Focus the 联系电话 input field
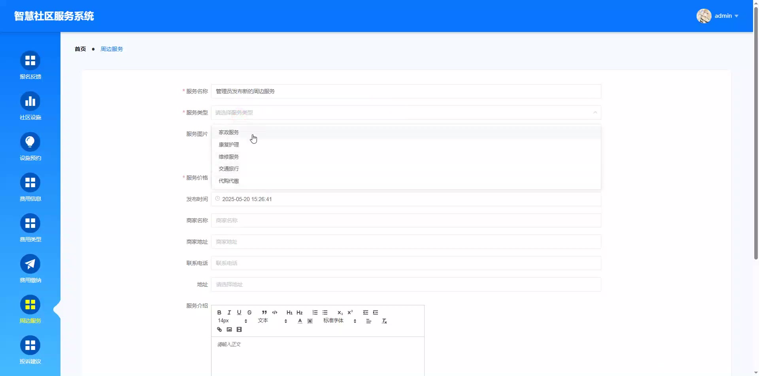Screen dimensions: 759x376 click(x=406, y=263)
